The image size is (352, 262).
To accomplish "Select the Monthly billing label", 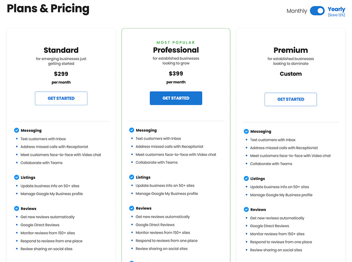I will [297, 11].
